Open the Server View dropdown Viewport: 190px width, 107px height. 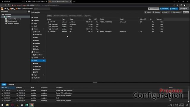14,12
